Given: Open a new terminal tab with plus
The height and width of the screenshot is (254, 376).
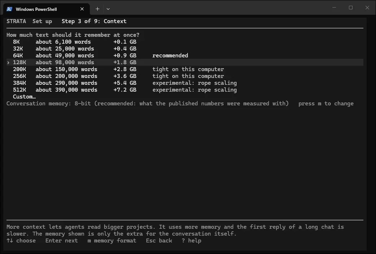Looking at the screenshot, I should pos(97,9).
